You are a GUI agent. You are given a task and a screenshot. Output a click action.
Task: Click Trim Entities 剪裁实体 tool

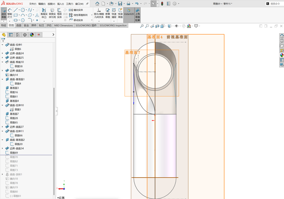(44, 13)
